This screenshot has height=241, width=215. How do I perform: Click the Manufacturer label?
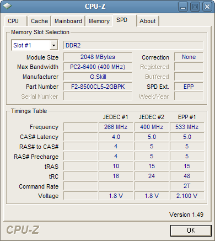click(40, 77)
